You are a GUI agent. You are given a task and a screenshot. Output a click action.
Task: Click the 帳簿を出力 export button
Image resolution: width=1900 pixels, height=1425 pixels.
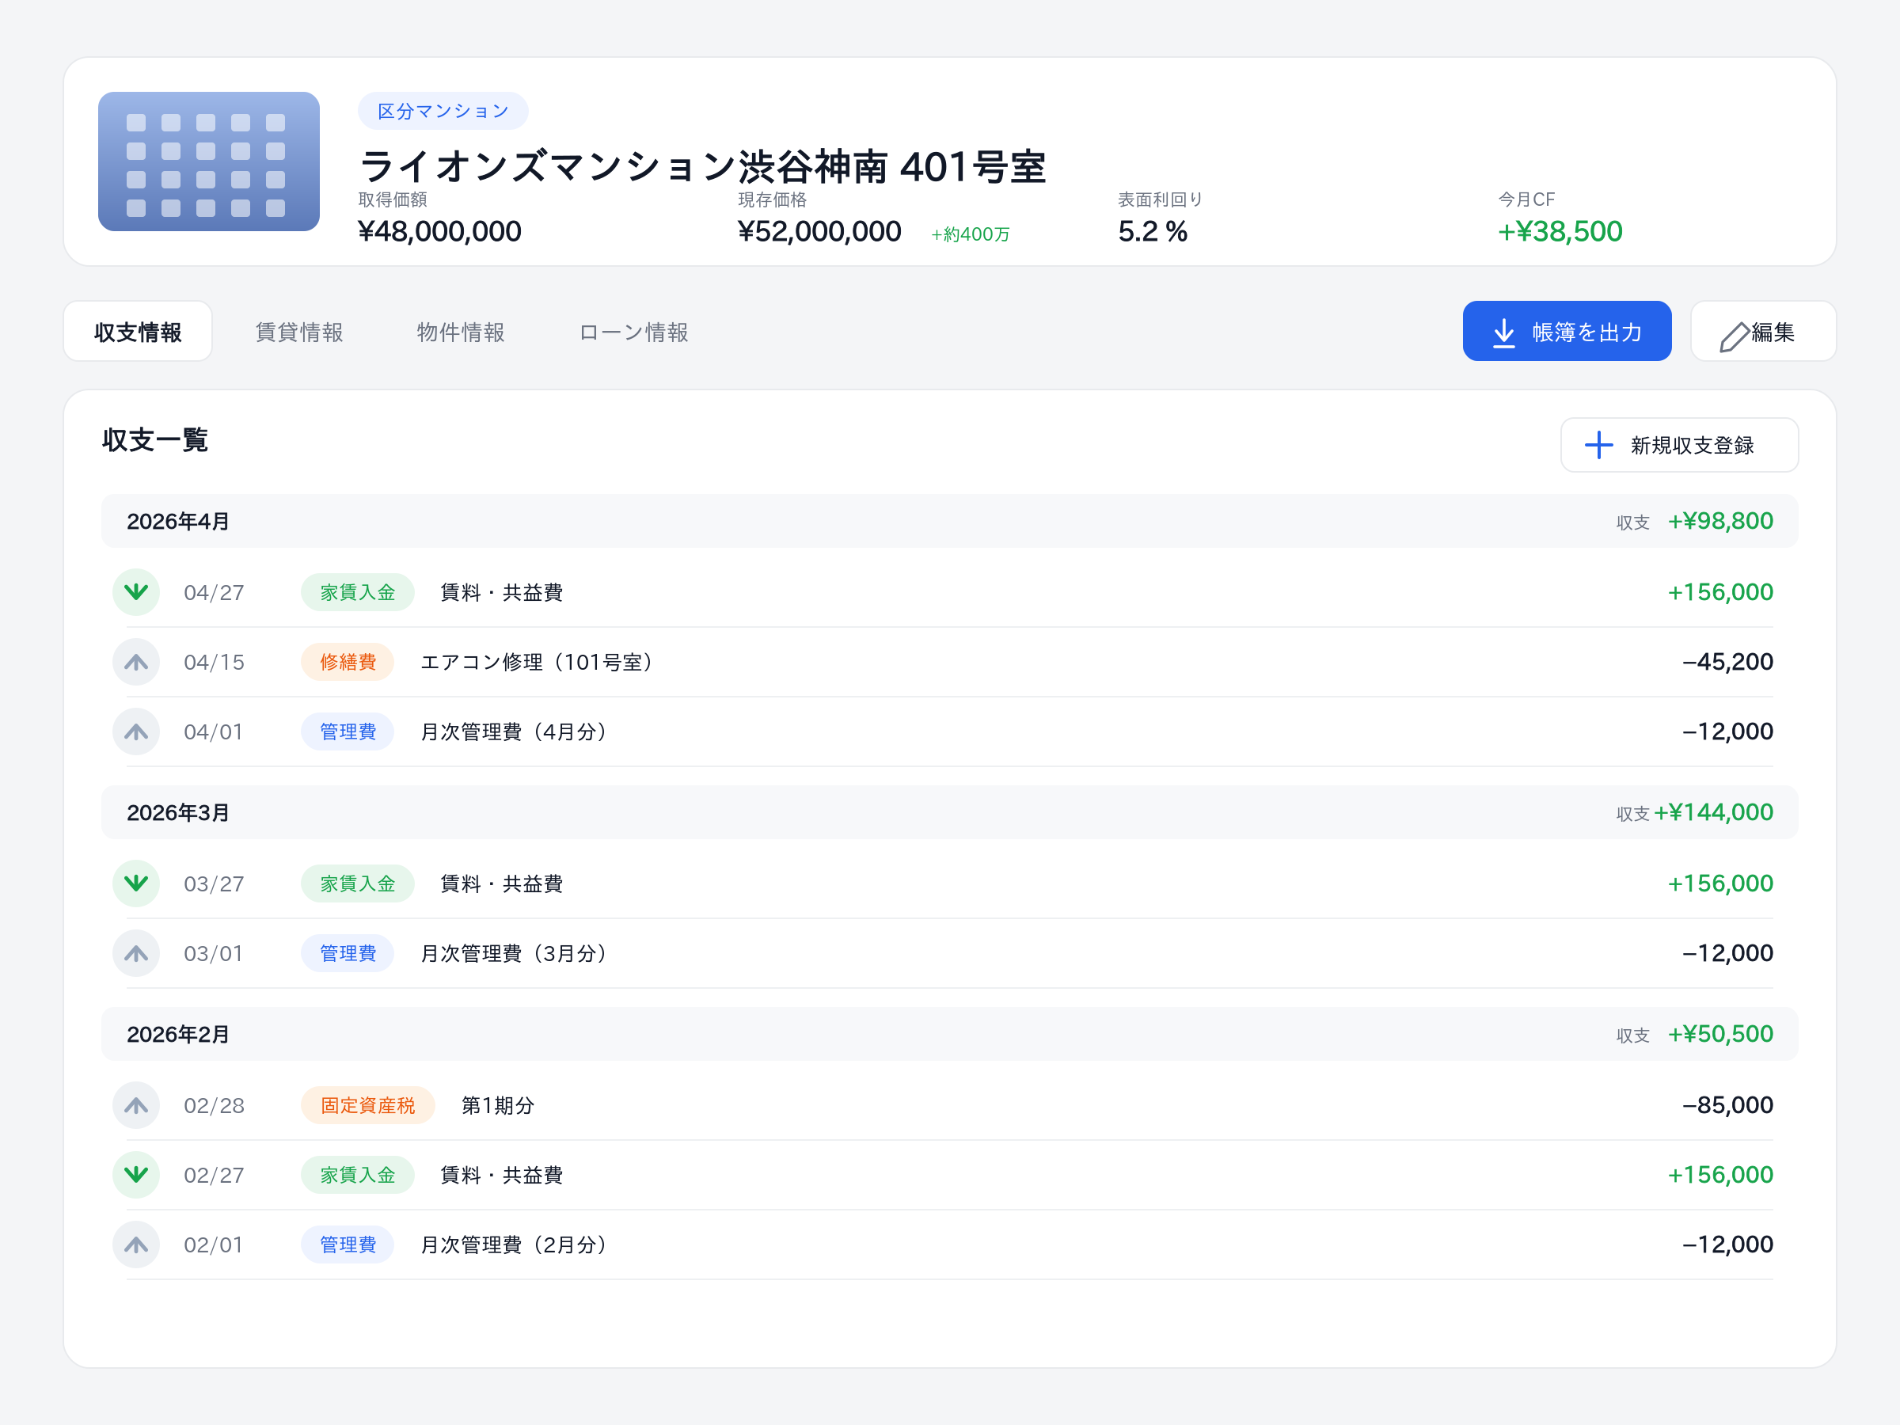tap(1567, 332)
